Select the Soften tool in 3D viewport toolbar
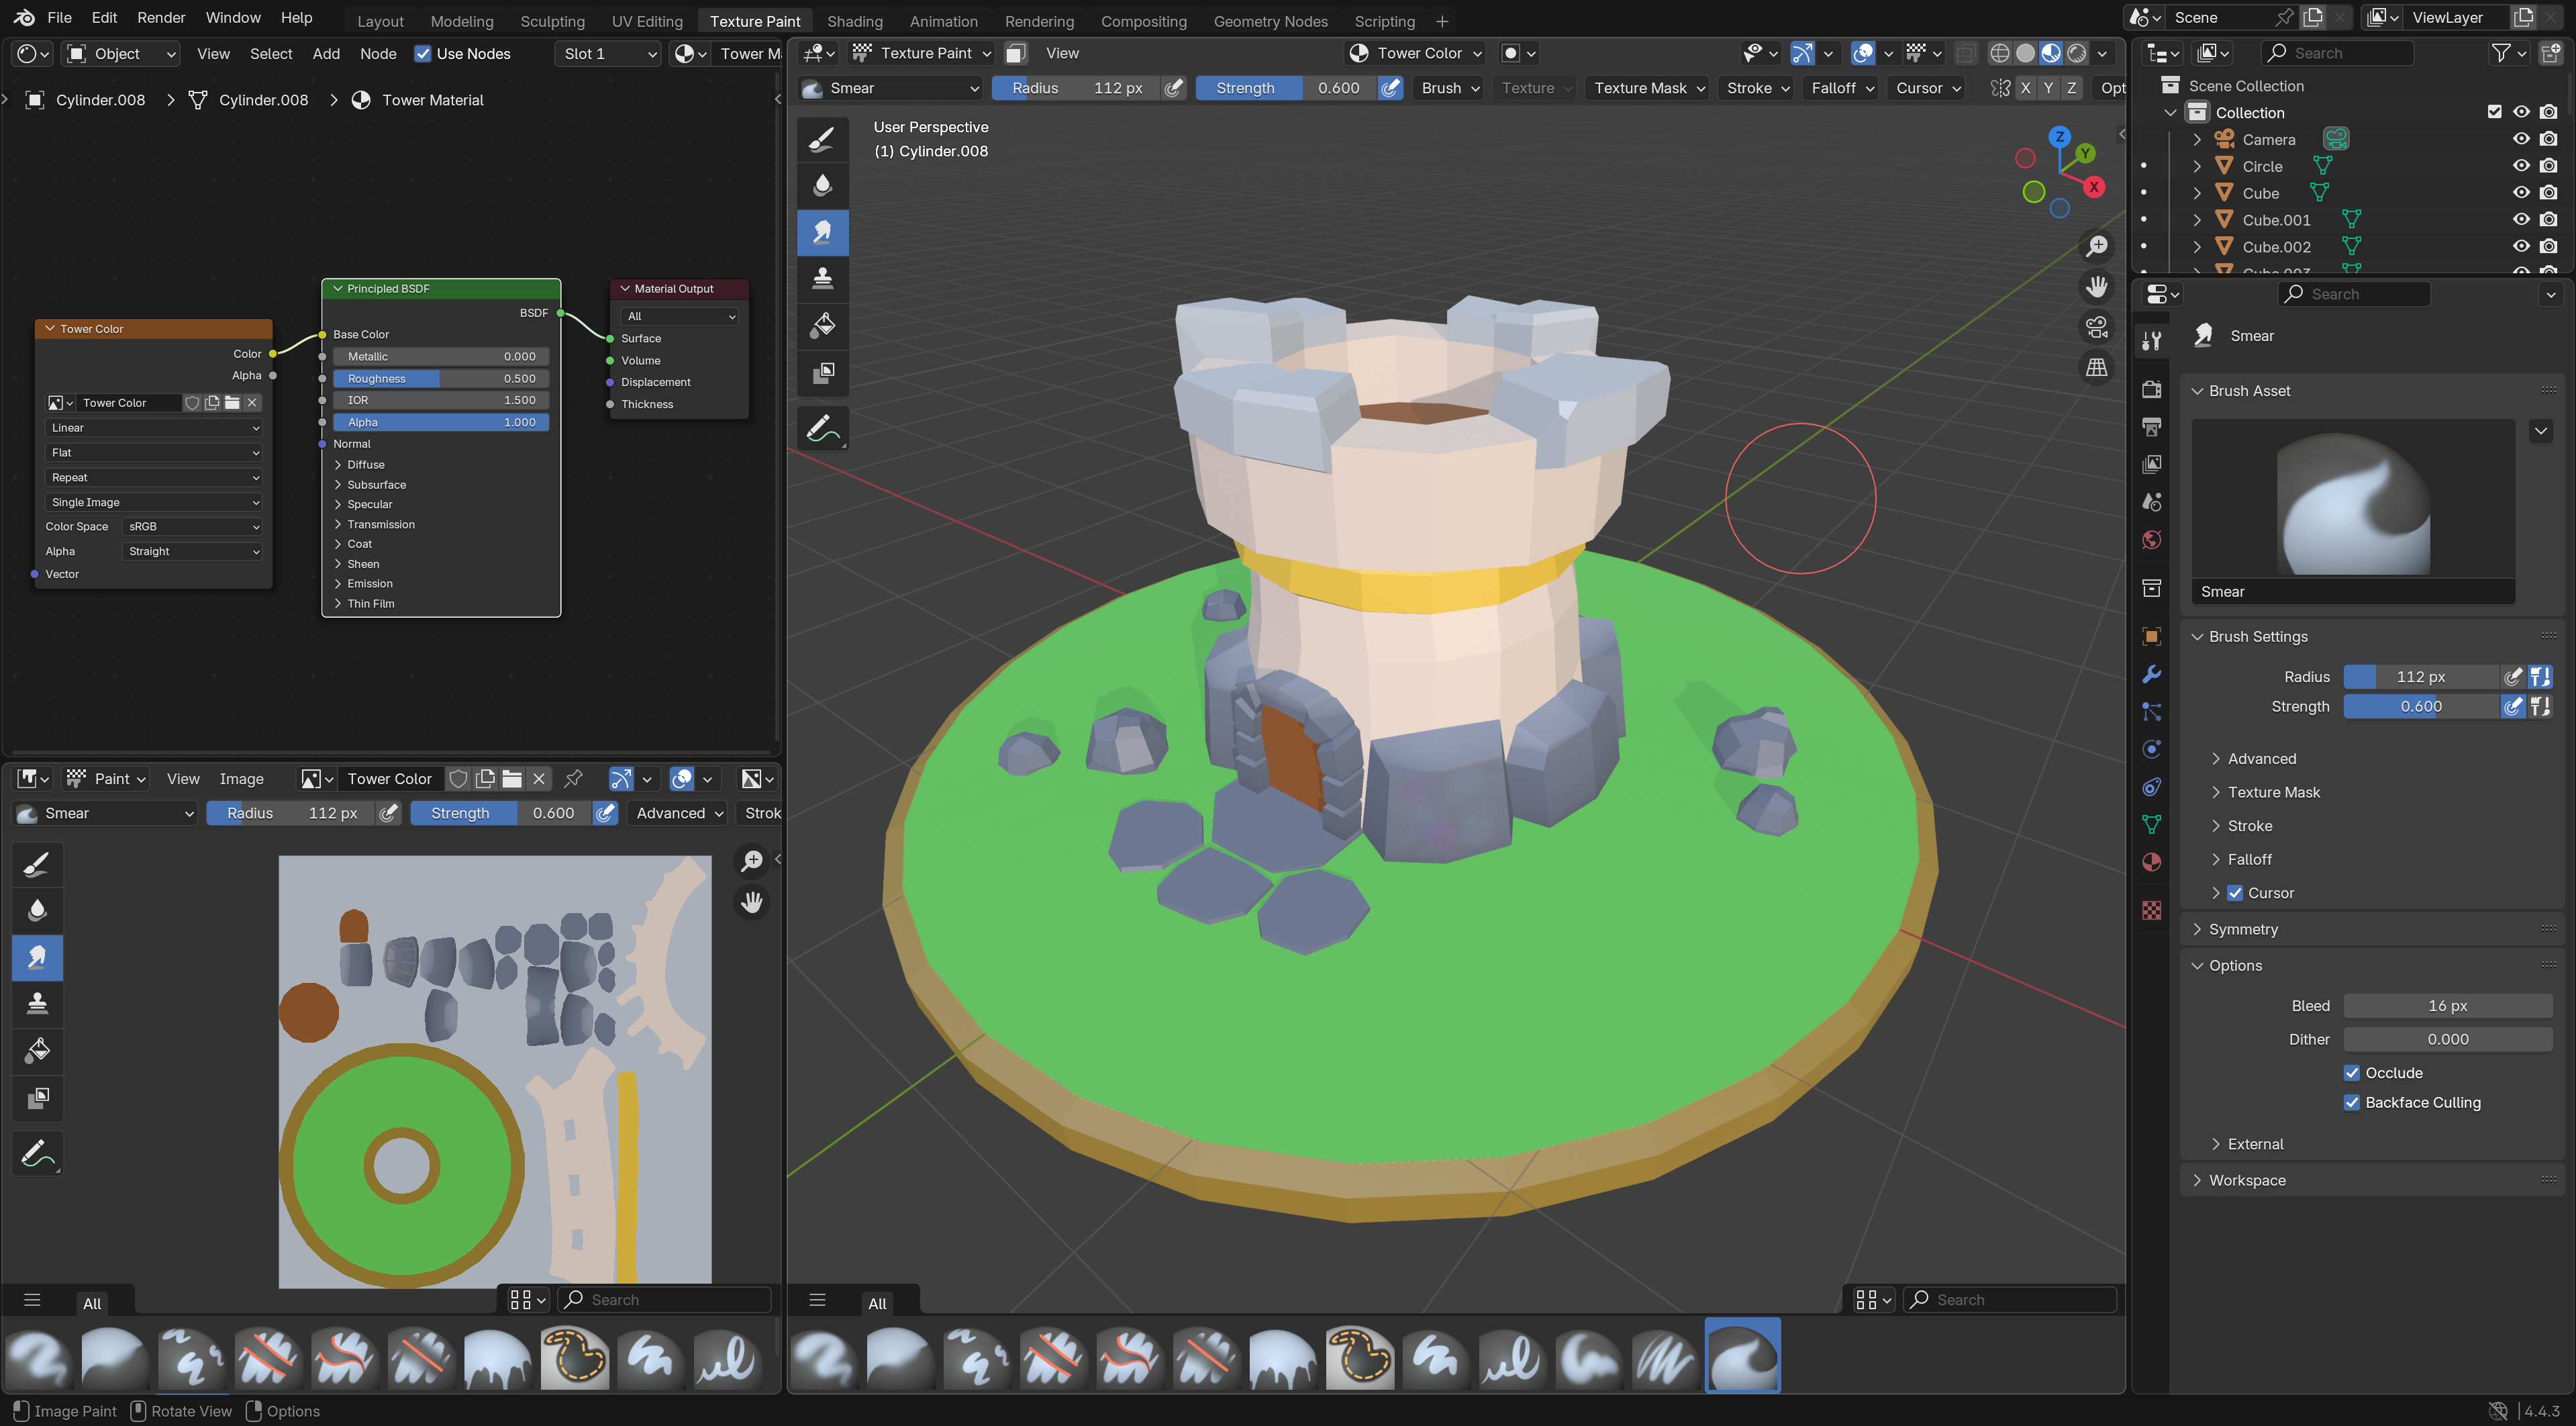2576x1426 pixels. pyautogui.click(x=822, y=184)
